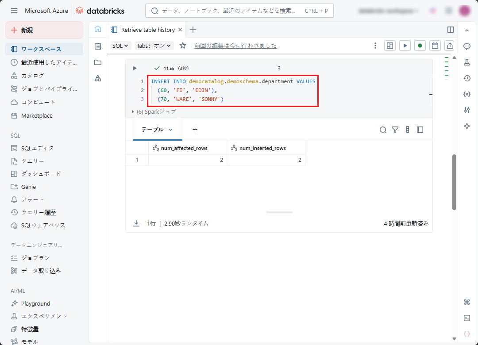Viewport: 478px width, 345px height.
Task: Open the comments panel in right sidebar
Action: coord(466,46)
